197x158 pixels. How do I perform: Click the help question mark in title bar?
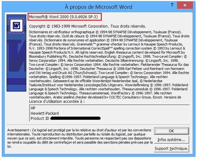tap(172, 5)
